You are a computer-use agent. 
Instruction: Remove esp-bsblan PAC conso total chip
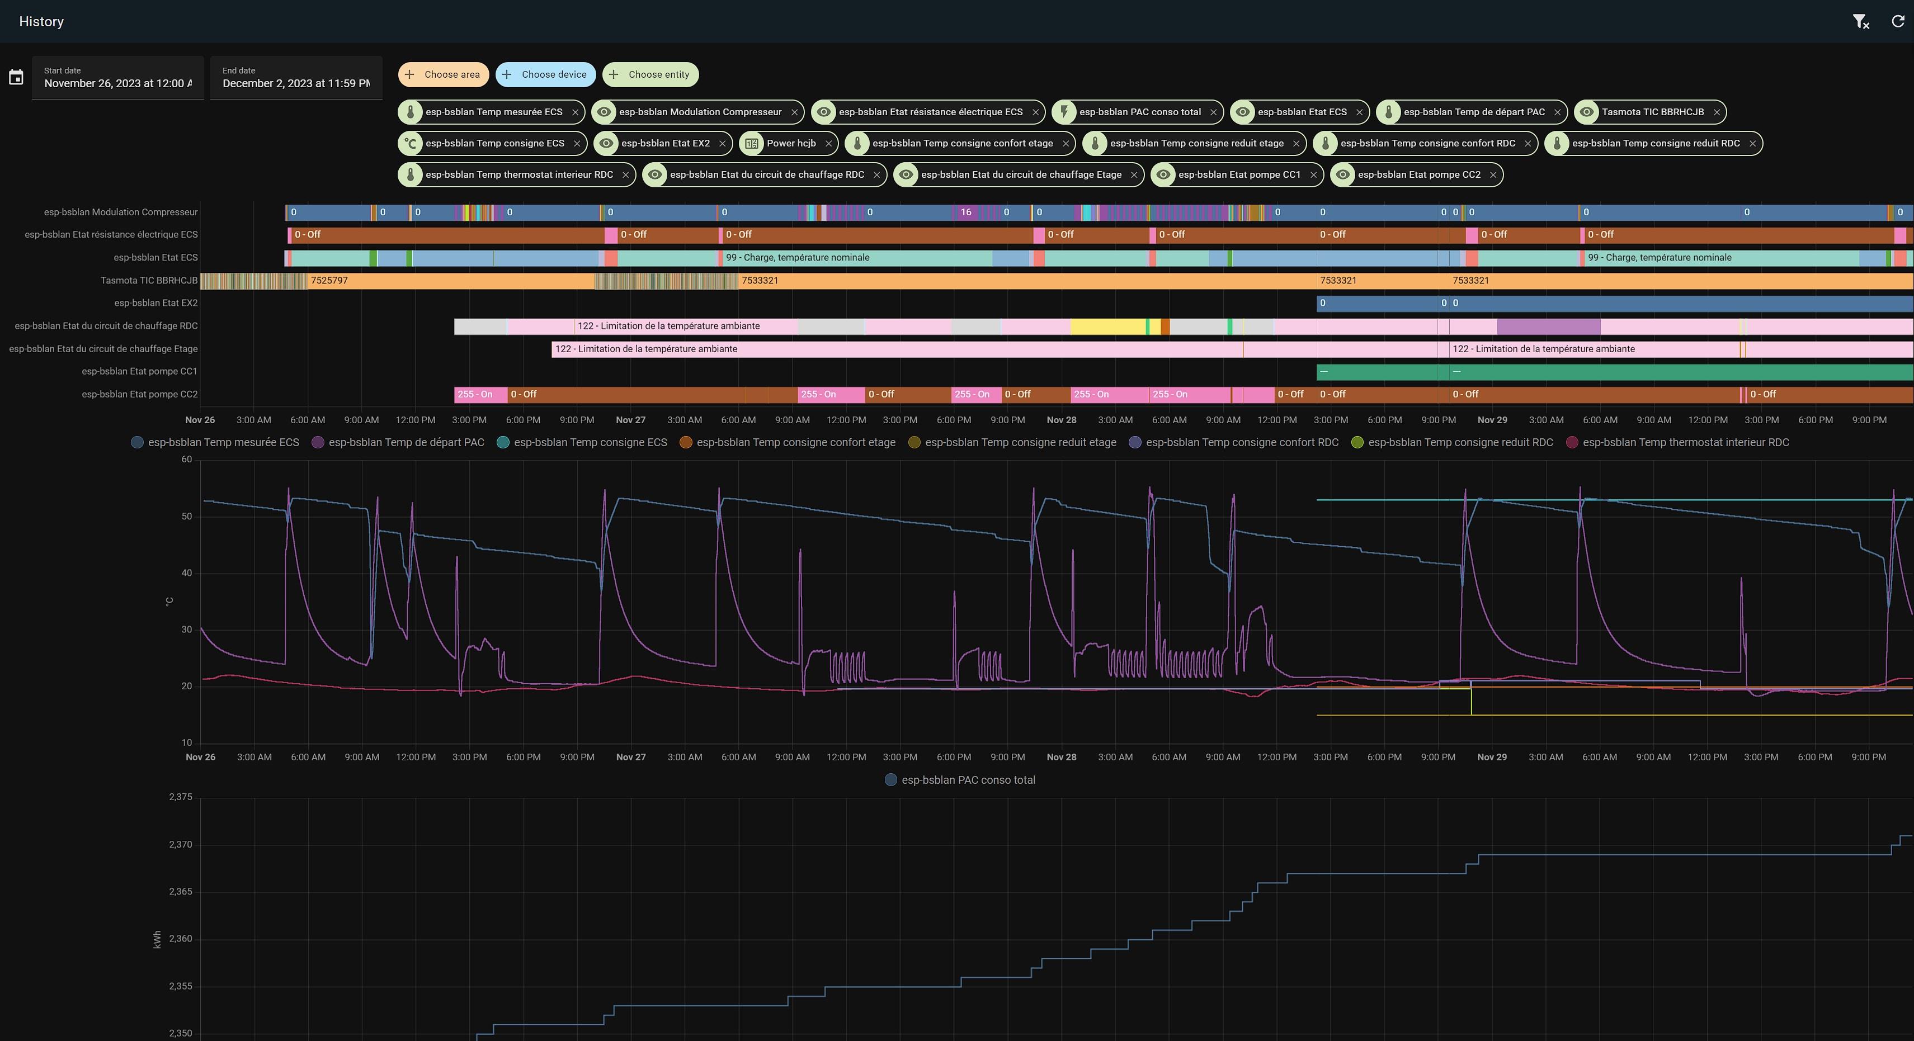1213,112
